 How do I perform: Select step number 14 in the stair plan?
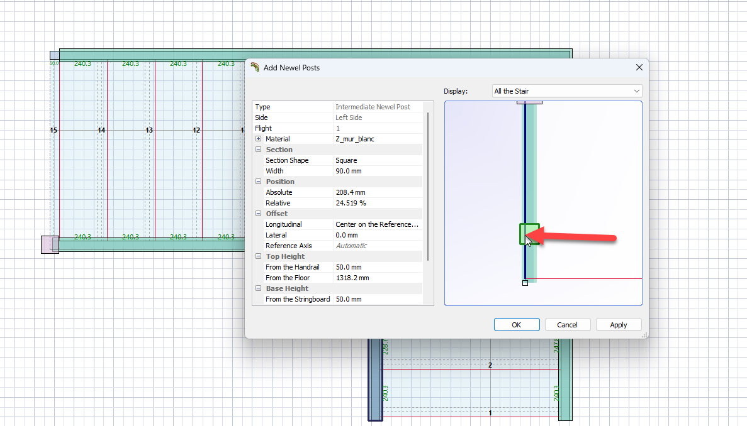coord(101,130)
